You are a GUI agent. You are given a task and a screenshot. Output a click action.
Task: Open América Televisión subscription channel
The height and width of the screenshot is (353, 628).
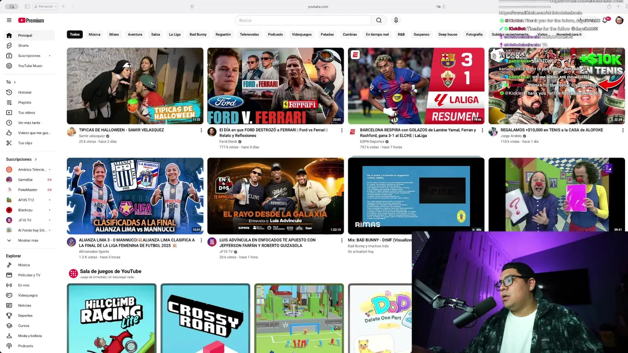coord(29,170)
